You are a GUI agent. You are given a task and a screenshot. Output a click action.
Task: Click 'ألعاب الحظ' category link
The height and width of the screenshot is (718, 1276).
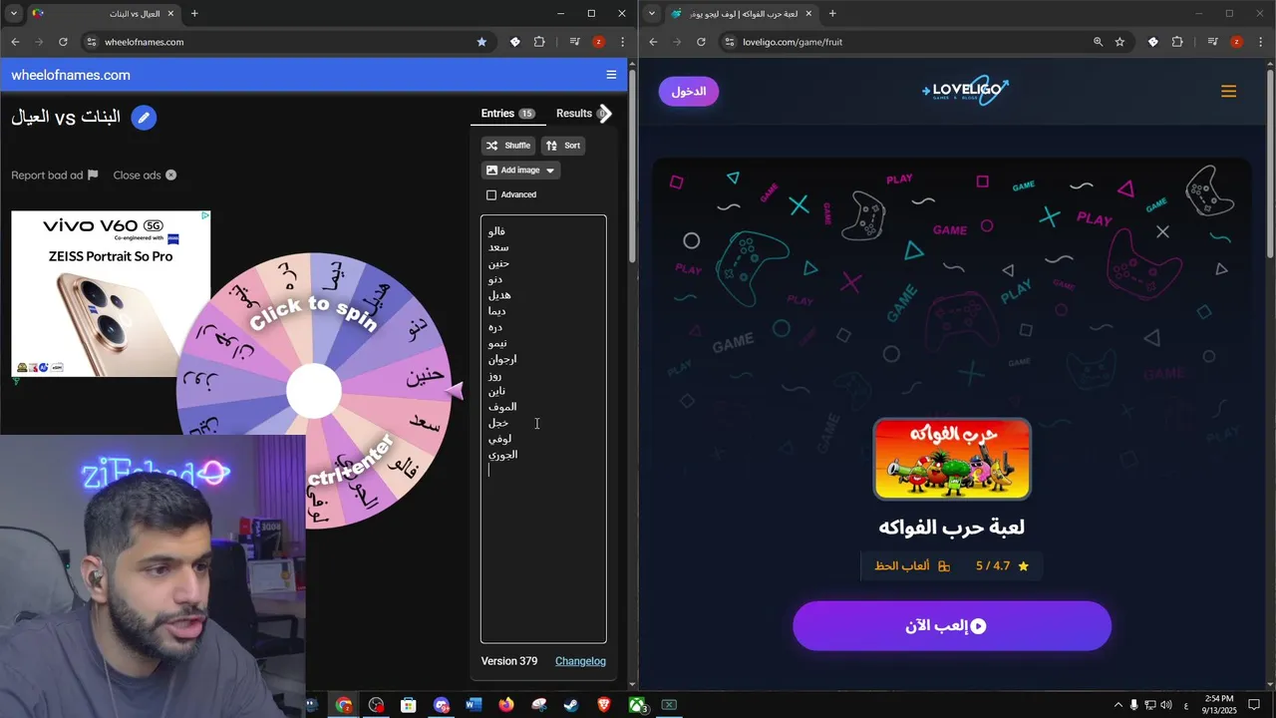(911, 565)
